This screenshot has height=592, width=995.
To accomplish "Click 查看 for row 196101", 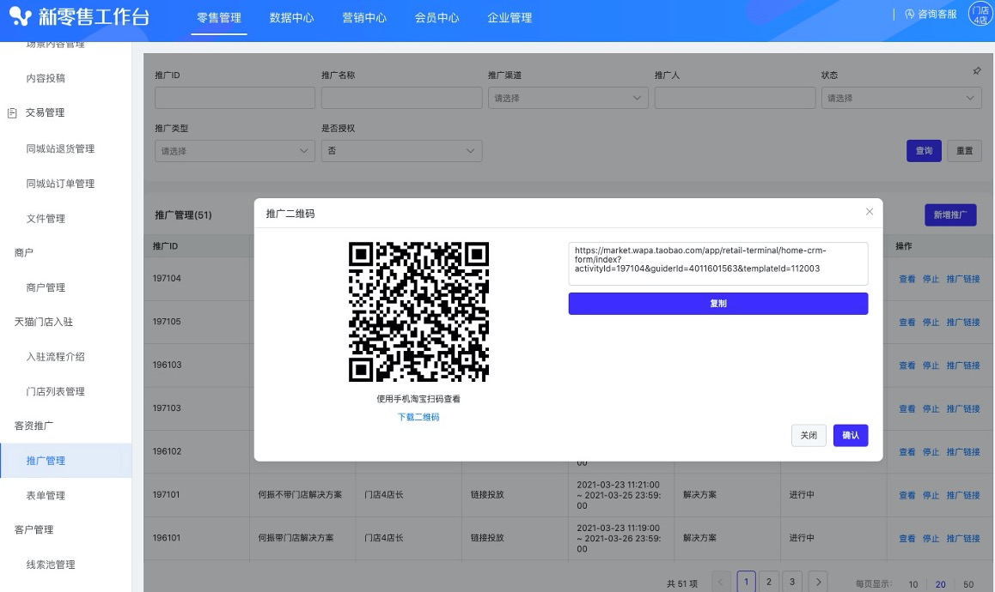I will pos(907,538).
